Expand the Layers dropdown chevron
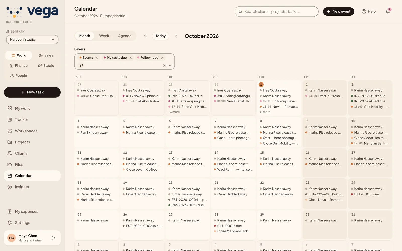 click(170, 66)
